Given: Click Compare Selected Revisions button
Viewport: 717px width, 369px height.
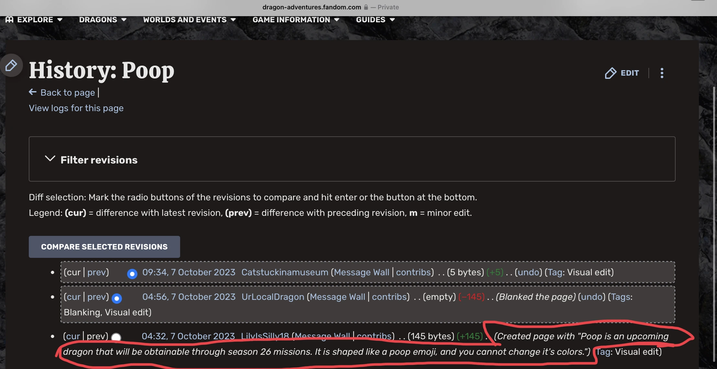Looking at the screenshot, I should coord(104,247).
